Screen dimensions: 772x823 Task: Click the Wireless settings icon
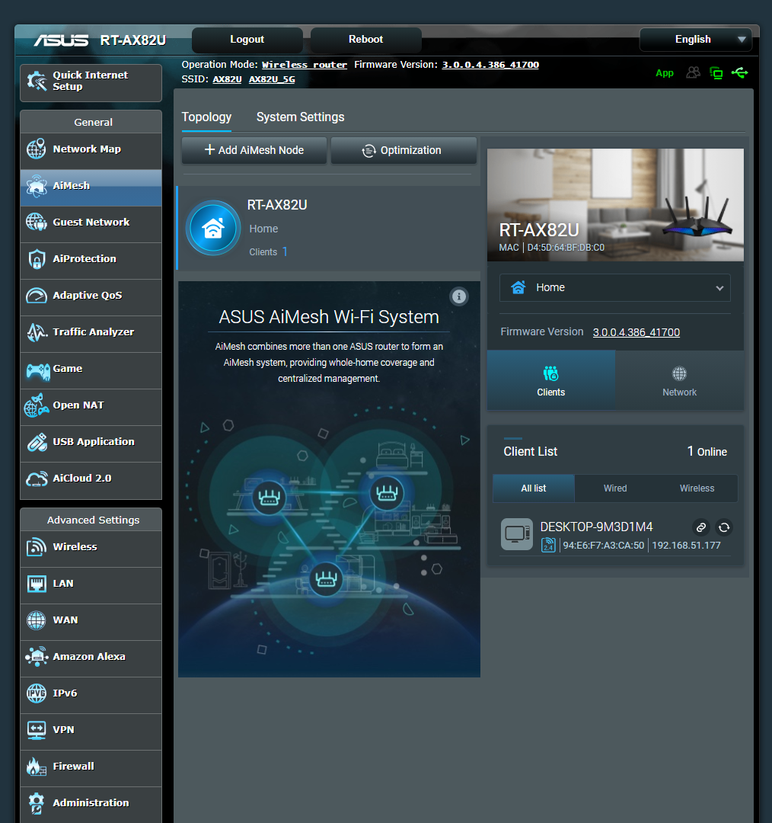tap(37, 547)
